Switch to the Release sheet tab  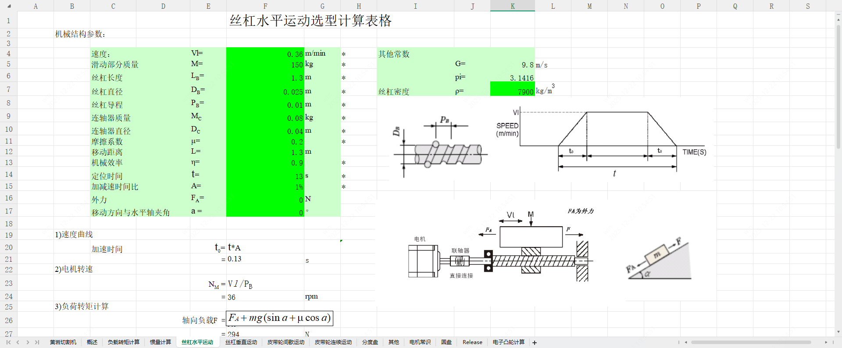coord(472,342)
